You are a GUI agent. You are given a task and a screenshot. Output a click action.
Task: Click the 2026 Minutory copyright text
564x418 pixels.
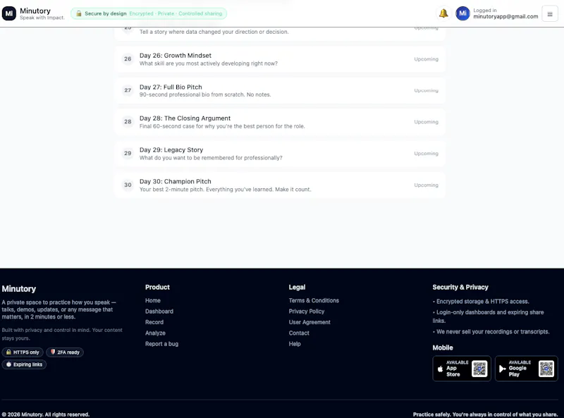coord(46,414)
